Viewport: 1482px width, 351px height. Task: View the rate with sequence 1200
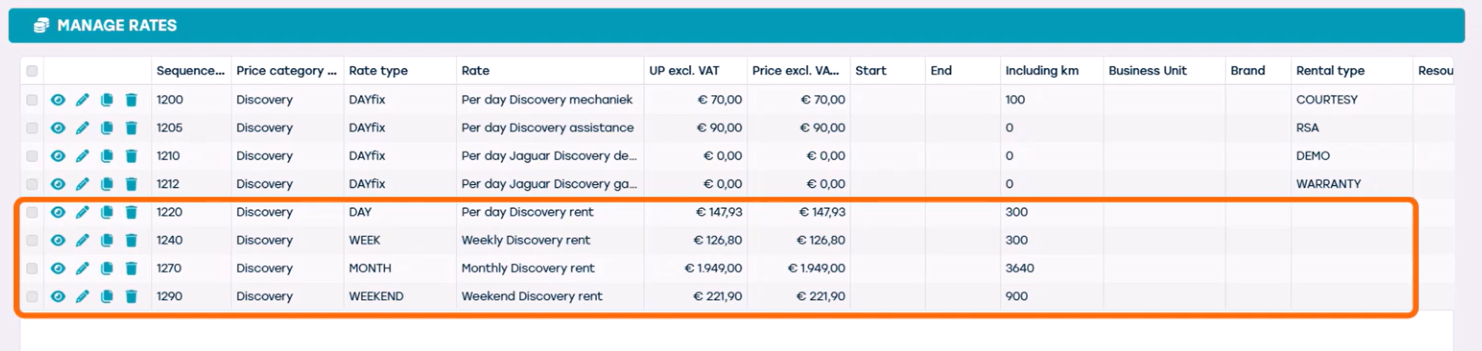point(58,100)
